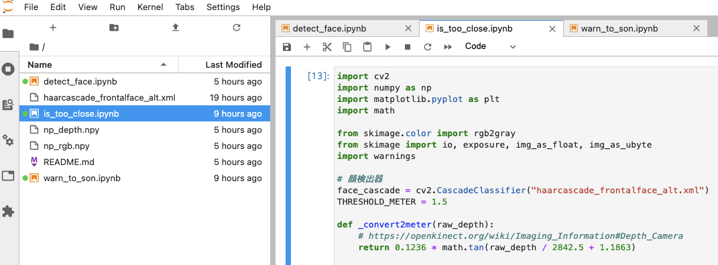This screenshot has width=718, height=265.
Task: Open the Property Inspector gears icon
Action: [x=8, y=140]
